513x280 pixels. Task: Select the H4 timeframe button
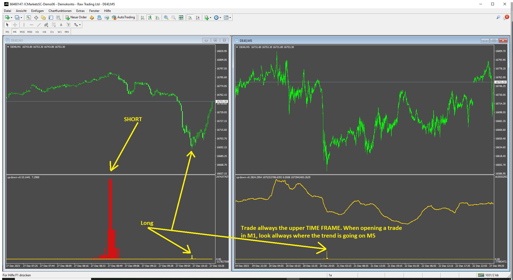click(44, 32)
